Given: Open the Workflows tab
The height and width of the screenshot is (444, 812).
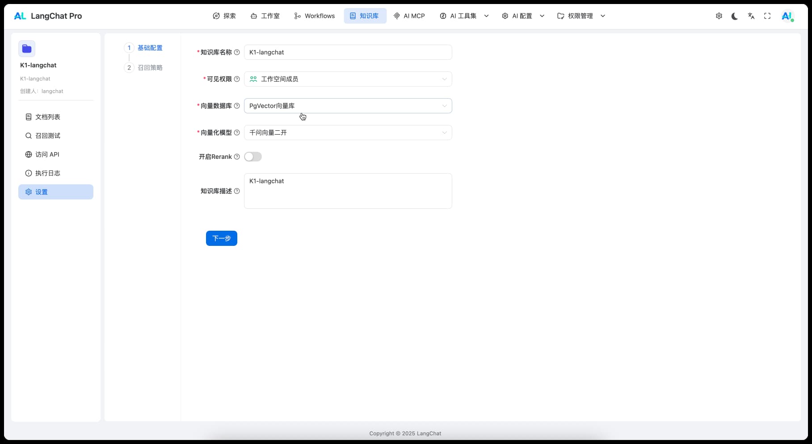Looking at the screenshot, I should pyautogui.click(x=315, y=16).
